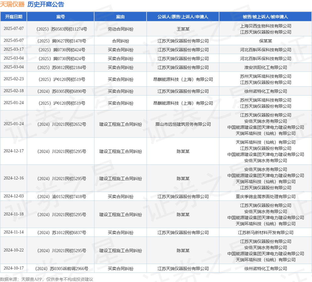The height and width of the screenshot is (282, 312).
Task: Click defendant 保某某
Action: [x=265, y=41]
